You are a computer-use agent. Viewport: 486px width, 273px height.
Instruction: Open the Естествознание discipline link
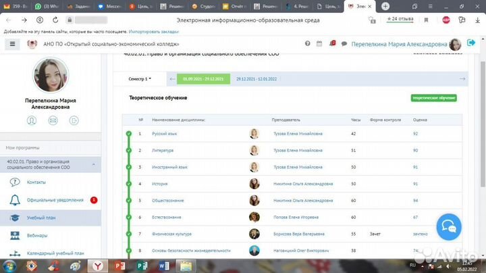pos(167,218)
